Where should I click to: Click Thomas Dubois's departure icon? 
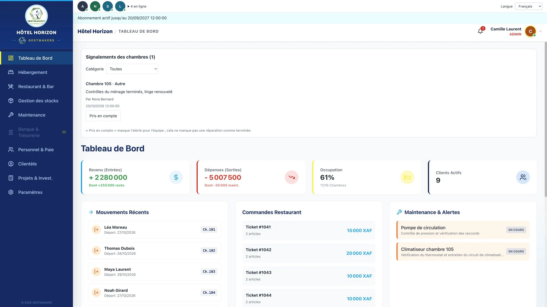coord(96,251)
